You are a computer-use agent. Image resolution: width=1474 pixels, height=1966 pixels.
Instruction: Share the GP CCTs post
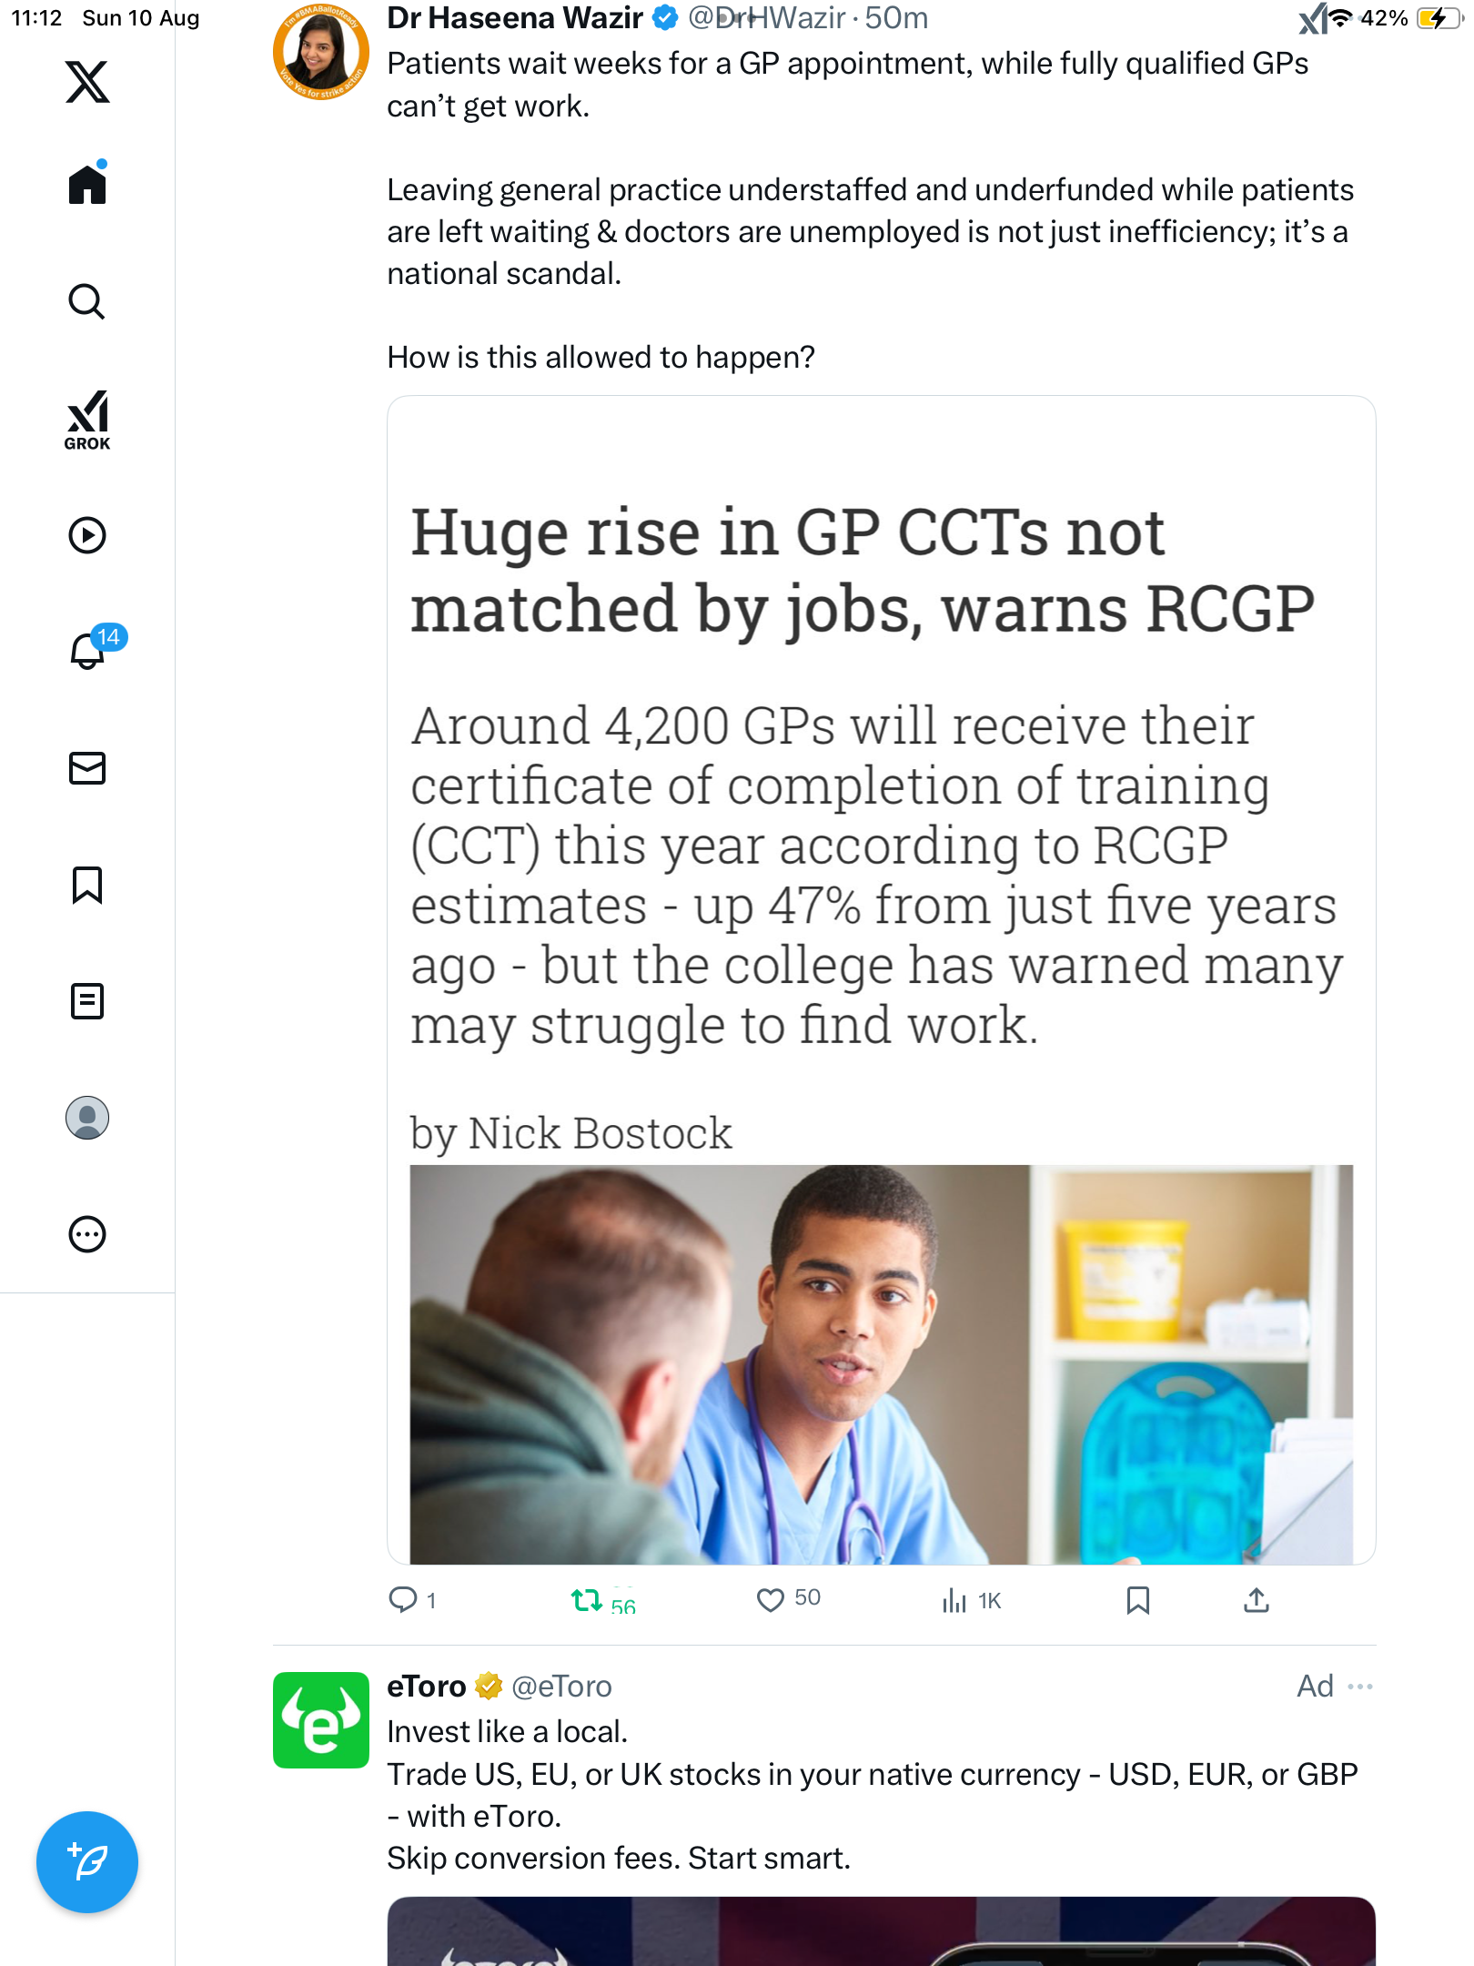[x=1257, y=1600]
